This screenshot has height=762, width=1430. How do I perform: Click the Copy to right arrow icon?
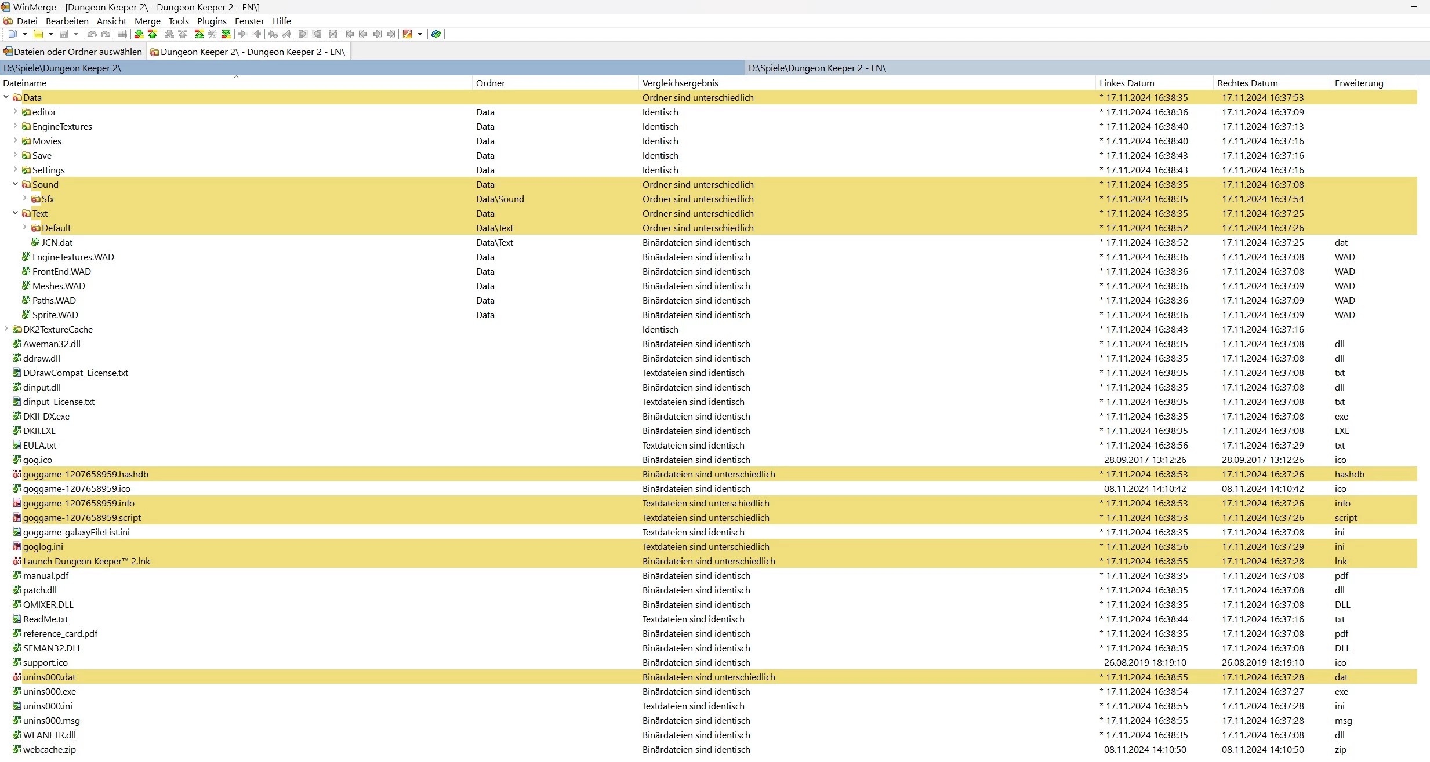tap(242, 34)
